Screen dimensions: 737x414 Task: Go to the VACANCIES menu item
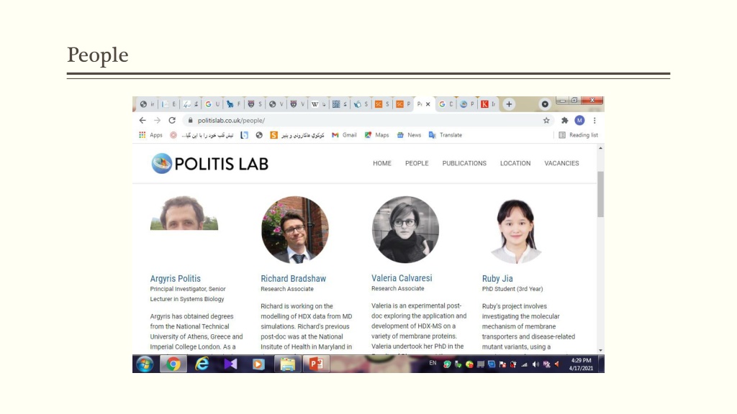(561, 163)
